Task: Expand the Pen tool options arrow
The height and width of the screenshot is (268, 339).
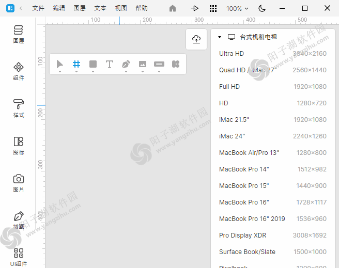Action: [126, 72]
